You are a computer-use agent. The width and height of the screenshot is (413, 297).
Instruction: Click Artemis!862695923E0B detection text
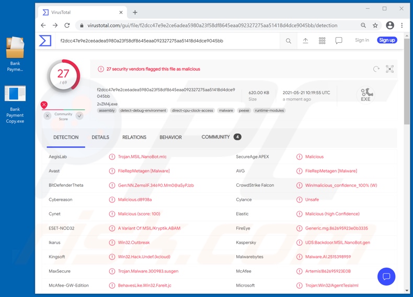(328, 271)
